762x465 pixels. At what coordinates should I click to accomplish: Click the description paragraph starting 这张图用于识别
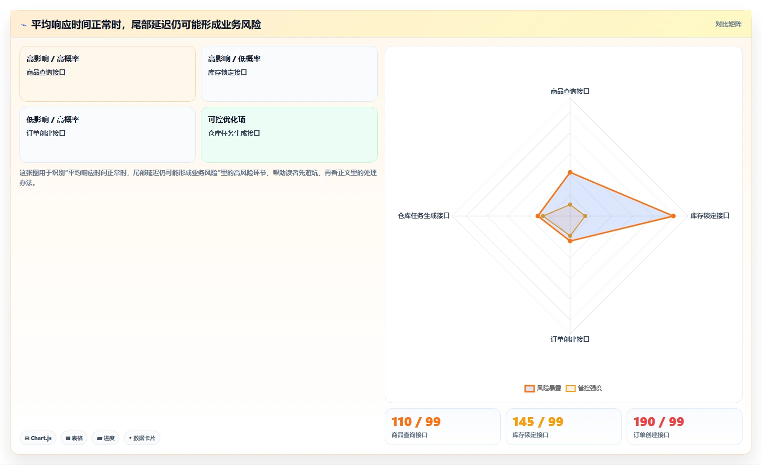click(198, 178)
